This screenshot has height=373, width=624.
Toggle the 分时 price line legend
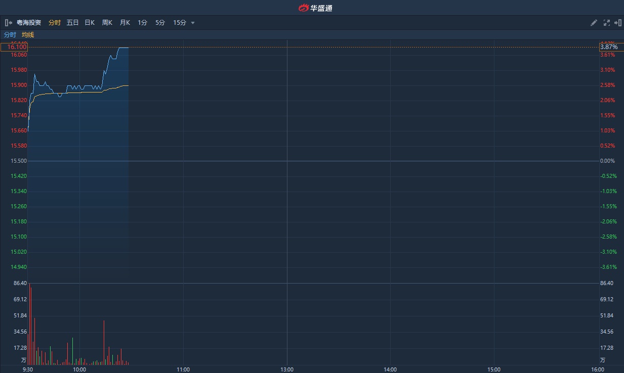10,35
